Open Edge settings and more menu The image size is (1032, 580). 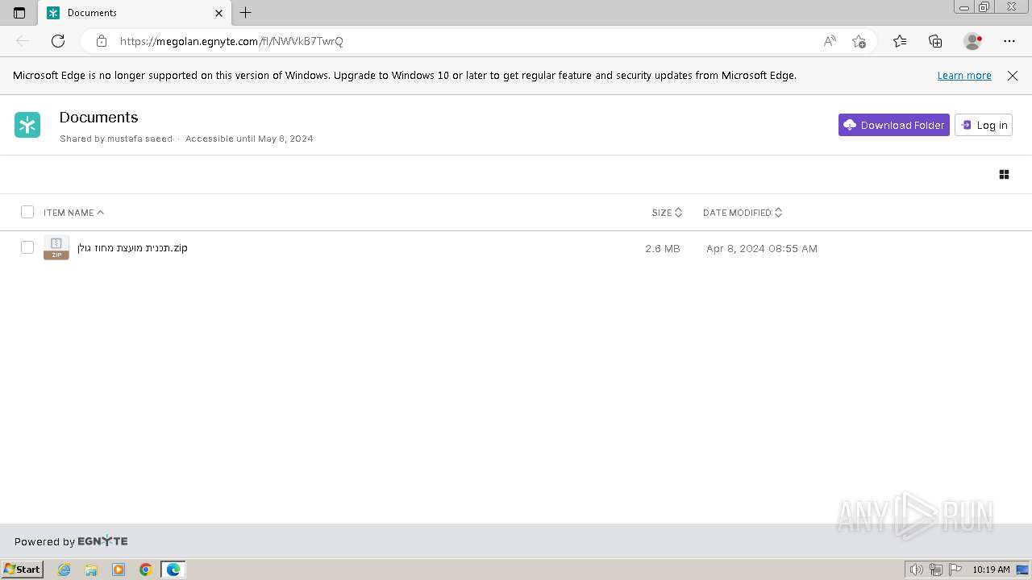click(x=1009, y=41)
